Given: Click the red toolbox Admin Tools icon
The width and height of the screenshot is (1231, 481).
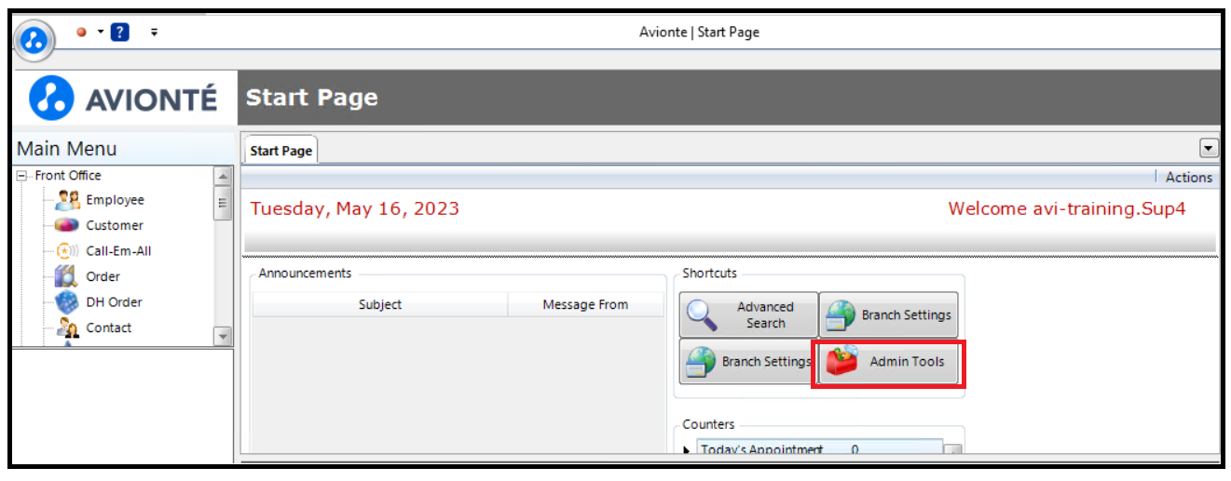Looking at the screenshot, I should coord(842,362).
